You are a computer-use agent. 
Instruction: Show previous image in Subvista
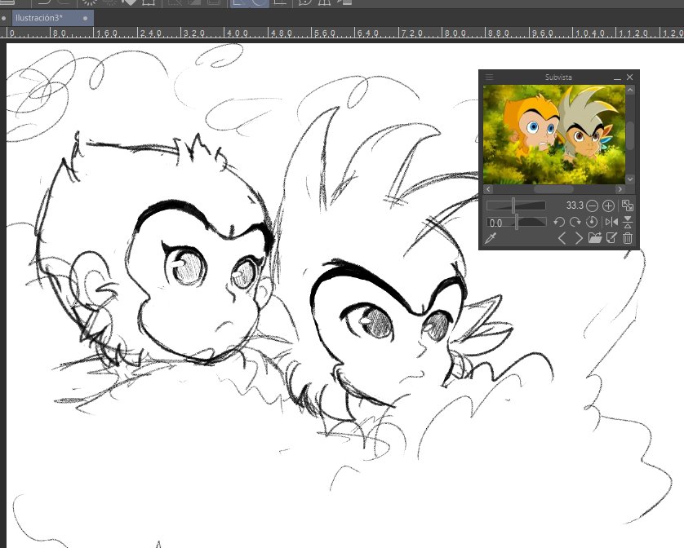[562, 238]
